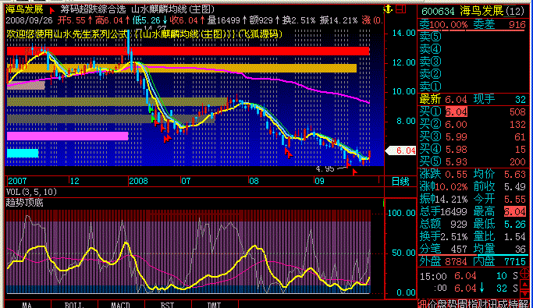This screenshot has width=533, height=308.
Task: Click the yellow anchor icon above the price axis
Action: (388, 9)
